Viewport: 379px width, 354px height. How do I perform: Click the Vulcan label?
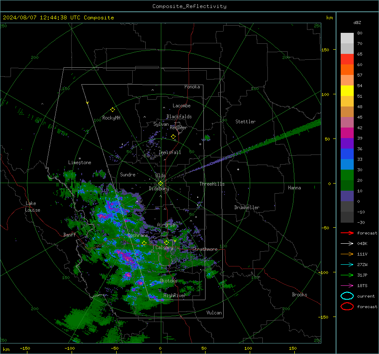pos(214,313)
